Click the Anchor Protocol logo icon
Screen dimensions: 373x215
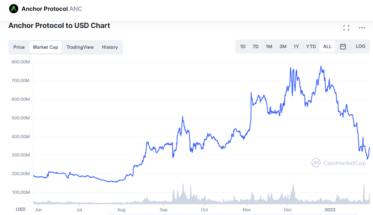[14, 9]
